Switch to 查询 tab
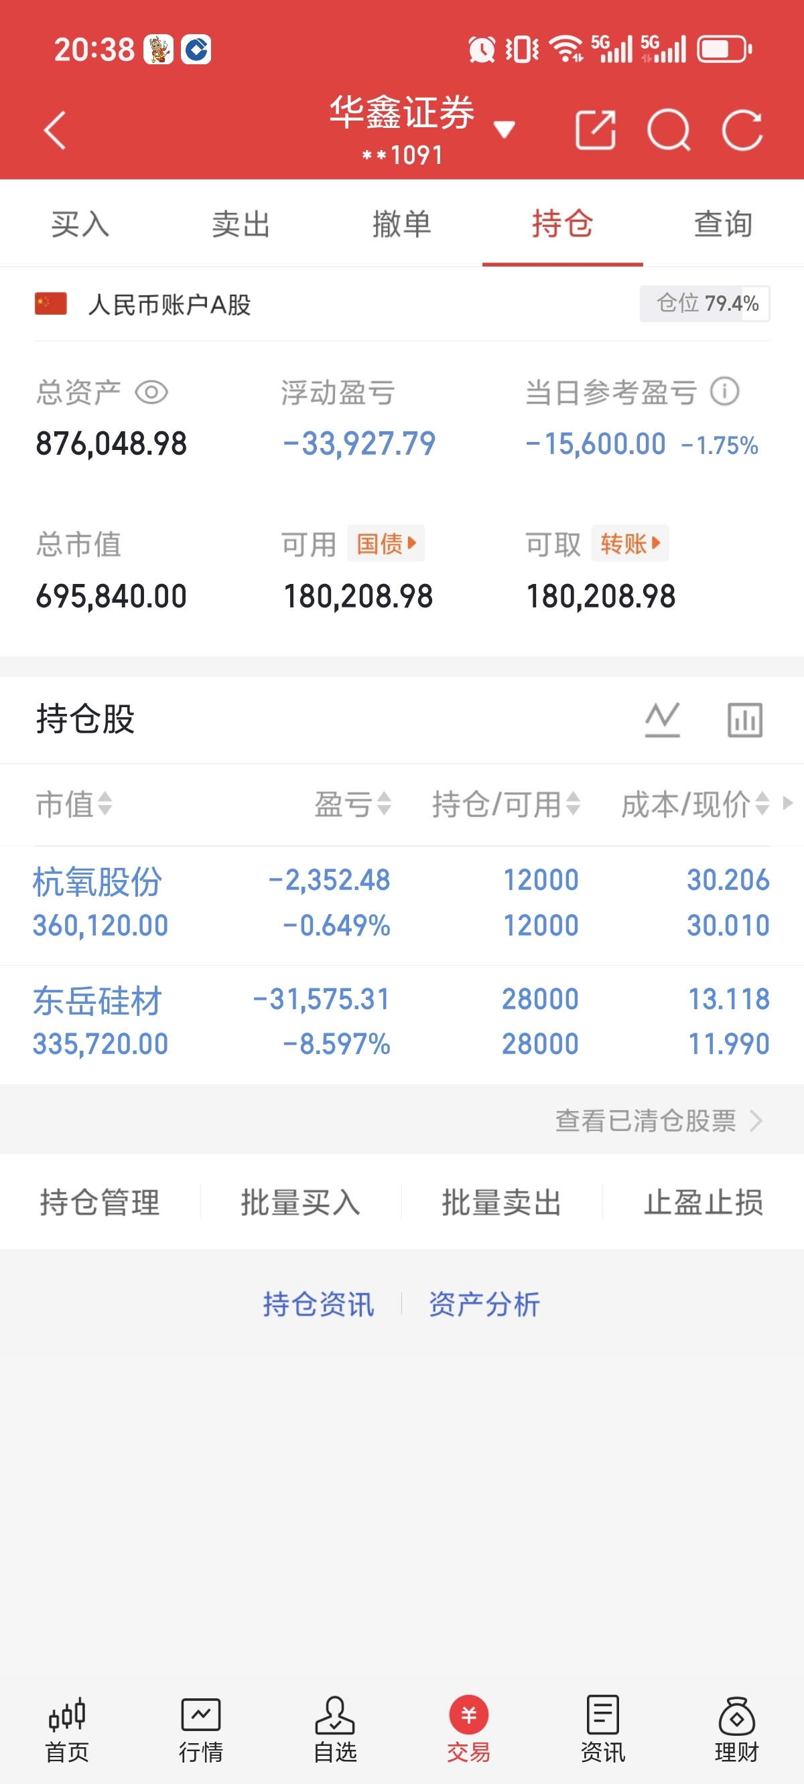 (724, 224)
